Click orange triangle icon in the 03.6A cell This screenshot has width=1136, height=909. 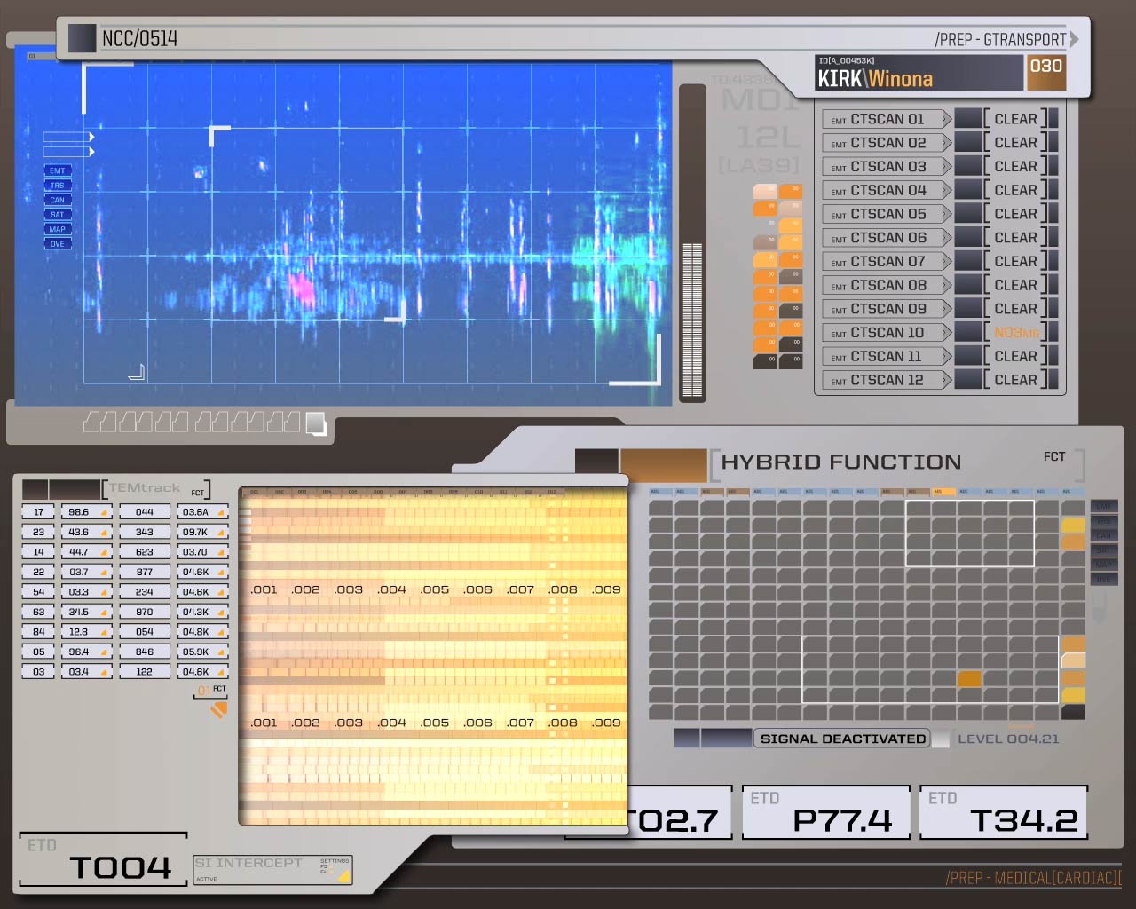[220, 513]
